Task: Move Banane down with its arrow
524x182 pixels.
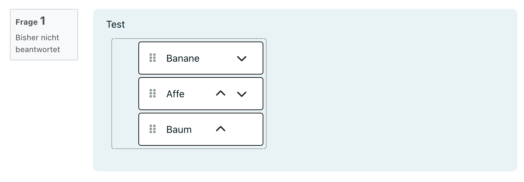Action: 242,59
